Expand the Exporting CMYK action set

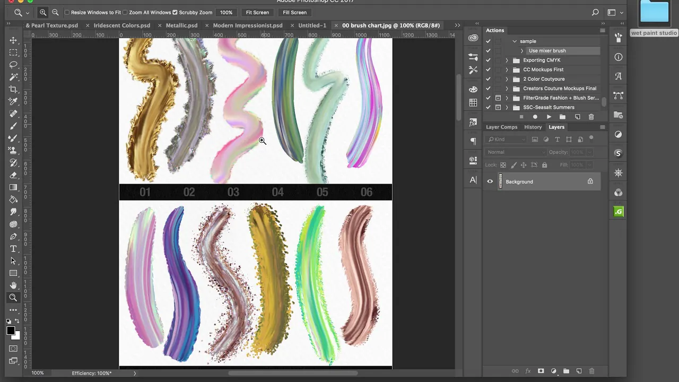click(x=507, y=60)
